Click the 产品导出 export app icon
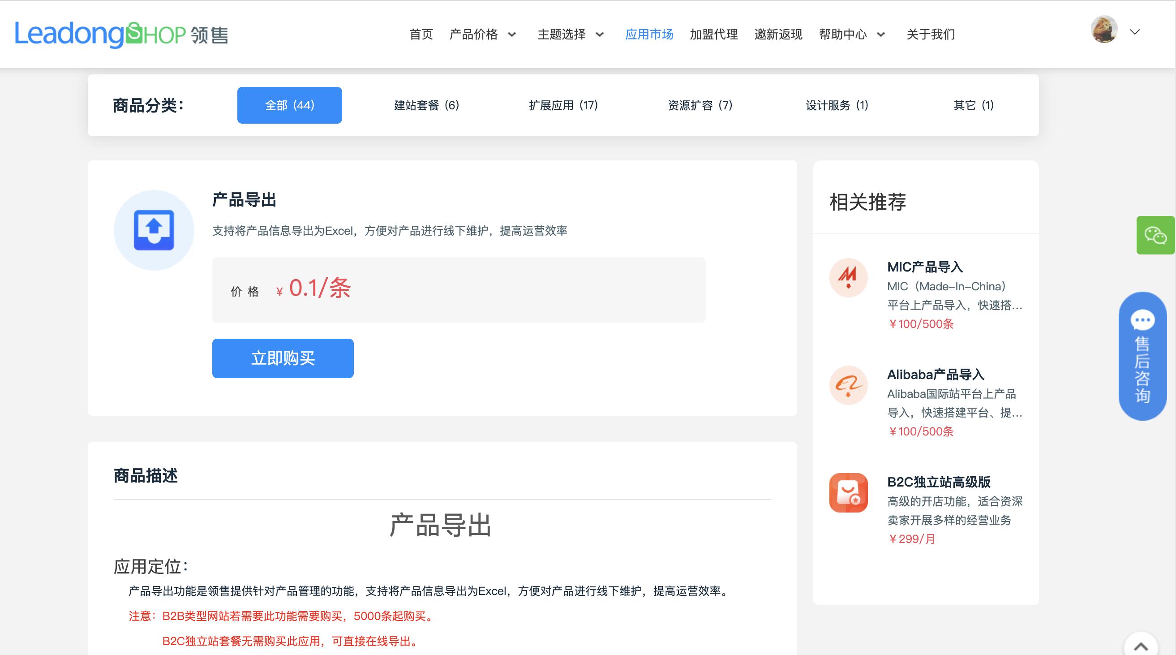The image size is (1176, 655). click(x=154, y=230)
